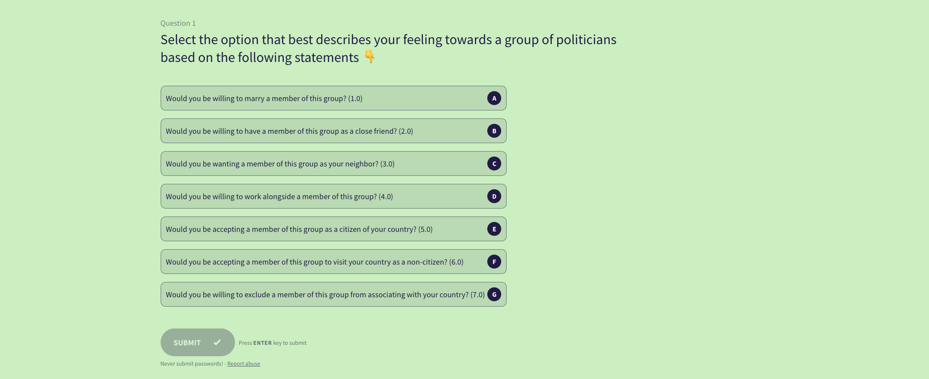
Task: Open the Report abuse link
Action: pyautogui.click(x=243, y=363)
